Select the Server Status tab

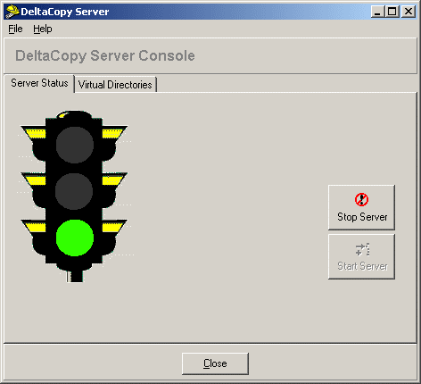pos(39,83)
